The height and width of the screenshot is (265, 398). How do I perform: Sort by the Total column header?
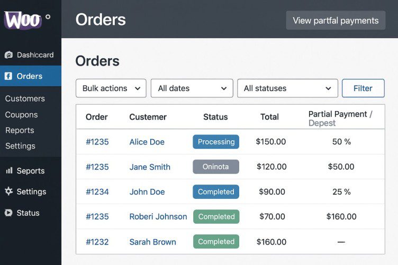coord(269,117)
